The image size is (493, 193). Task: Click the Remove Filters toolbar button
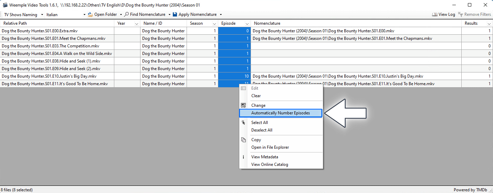(x=474, y=14)
